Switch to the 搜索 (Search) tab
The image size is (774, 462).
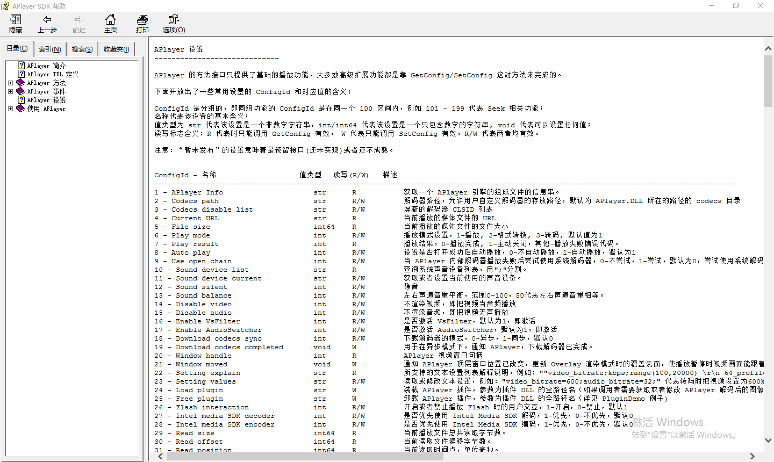[82, 49]
